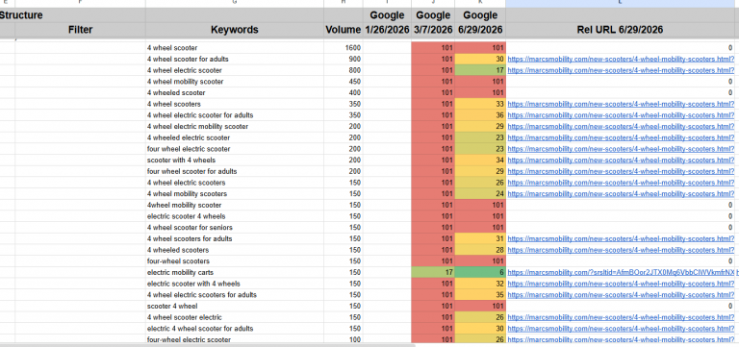
Task: Select the keyword cell '4 wheel electric scooter for adults'
Action: point(234,115)
